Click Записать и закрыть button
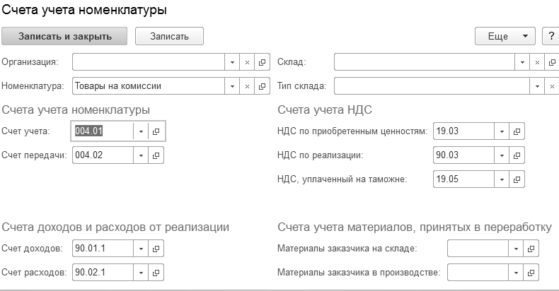Image resolution: width=559 pixels, height=291 pixels. pos(65,36)
